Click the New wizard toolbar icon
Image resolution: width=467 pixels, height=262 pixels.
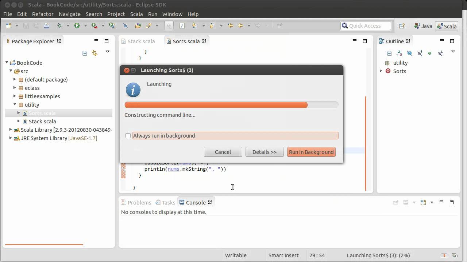8,25
